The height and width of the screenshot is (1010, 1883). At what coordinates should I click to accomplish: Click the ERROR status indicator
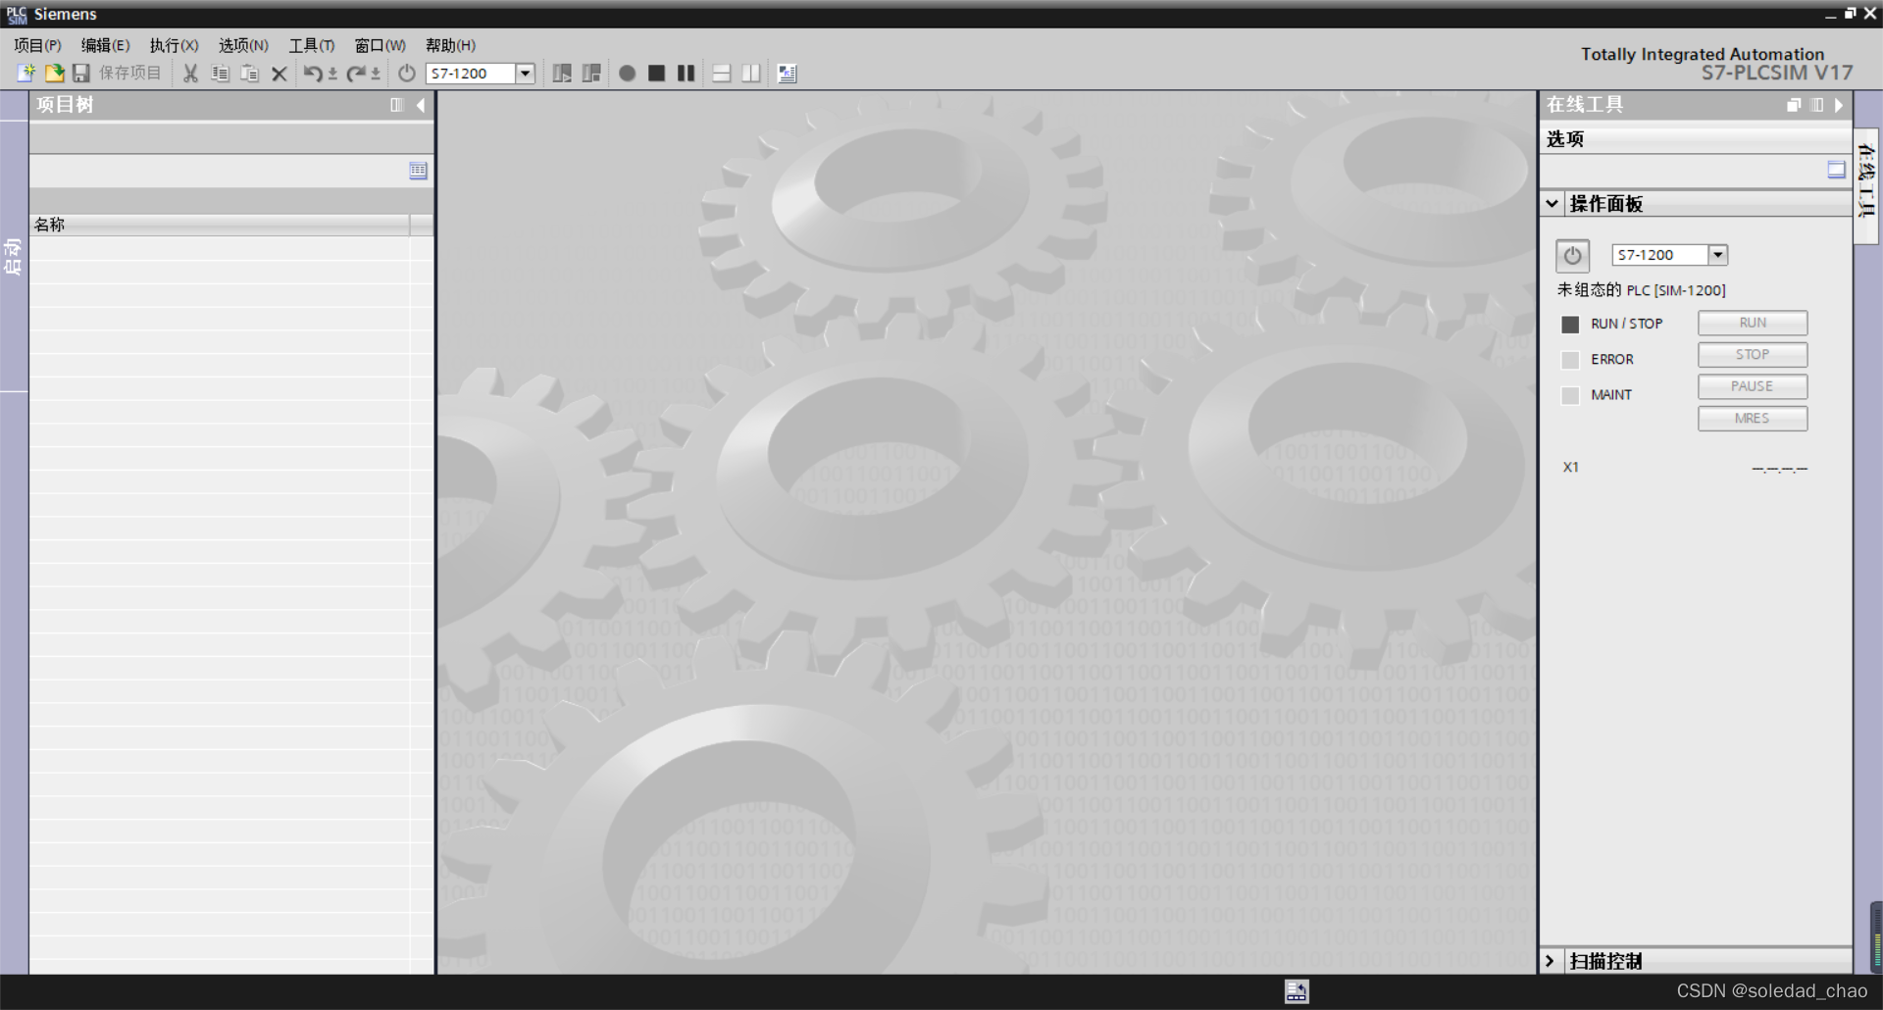point(1570,360)
